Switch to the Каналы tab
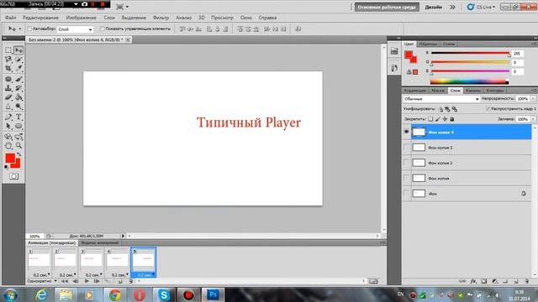 point(473,91)
